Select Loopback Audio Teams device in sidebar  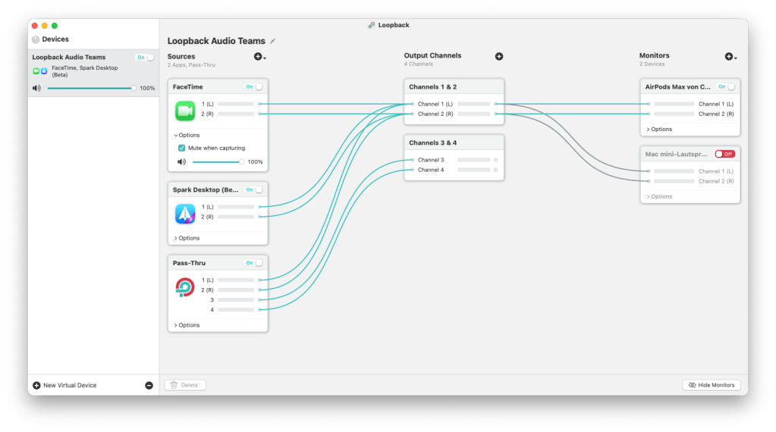pyautogui.click(x=69, y=58)
